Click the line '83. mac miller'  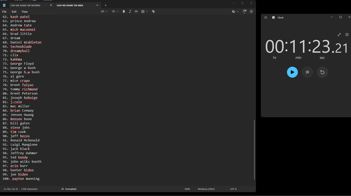tap(16, 106)
